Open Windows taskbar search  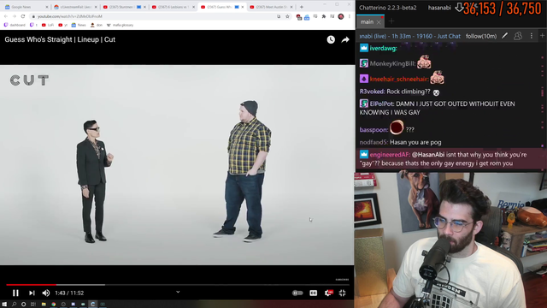14,305
